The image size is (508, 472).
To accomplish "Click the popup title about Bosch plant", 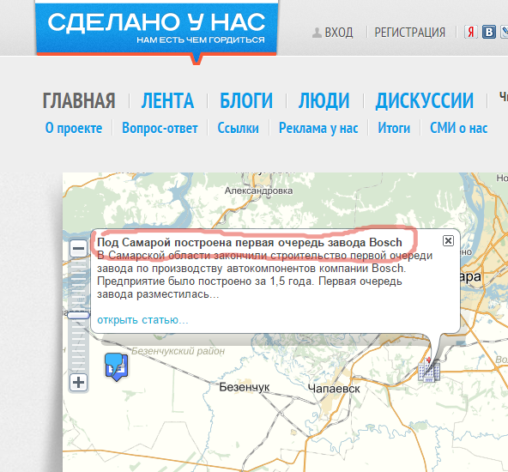I will tap(250, 242).
